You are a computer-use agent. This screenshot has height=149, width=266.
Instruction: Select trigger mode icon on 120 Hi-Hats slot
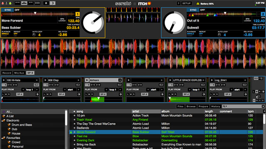point(4,85)
